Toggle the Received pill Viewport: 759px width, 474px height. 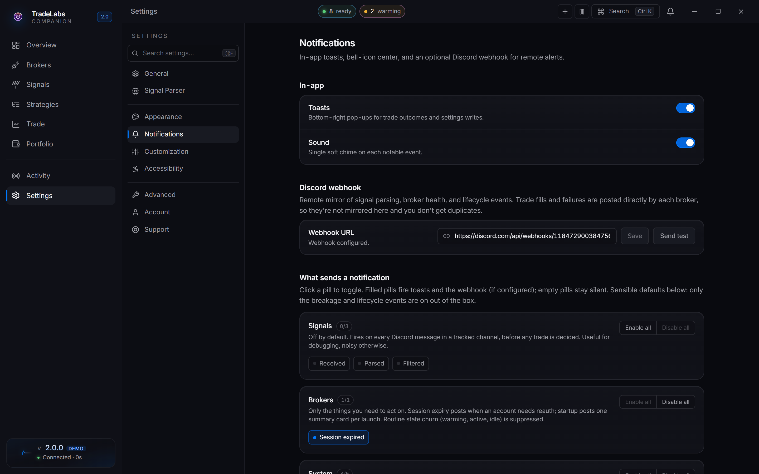329,364
